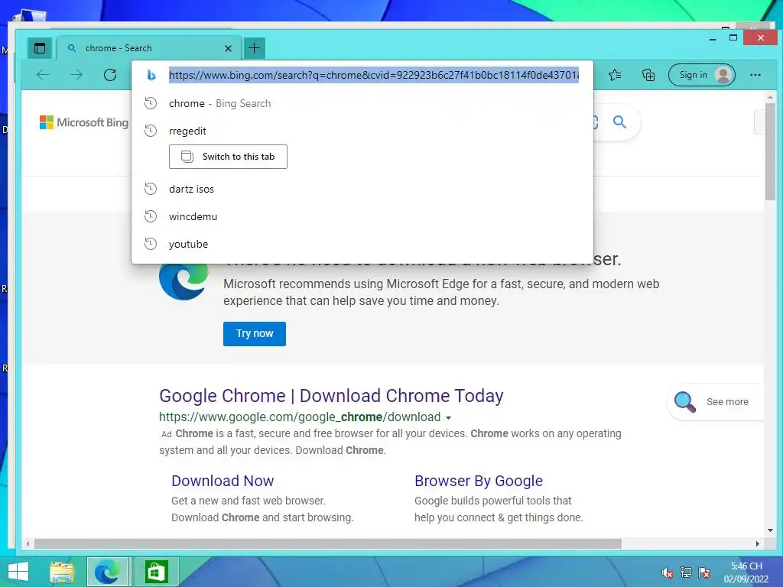Open the Browser By Google sublink

tap(479, 481)
